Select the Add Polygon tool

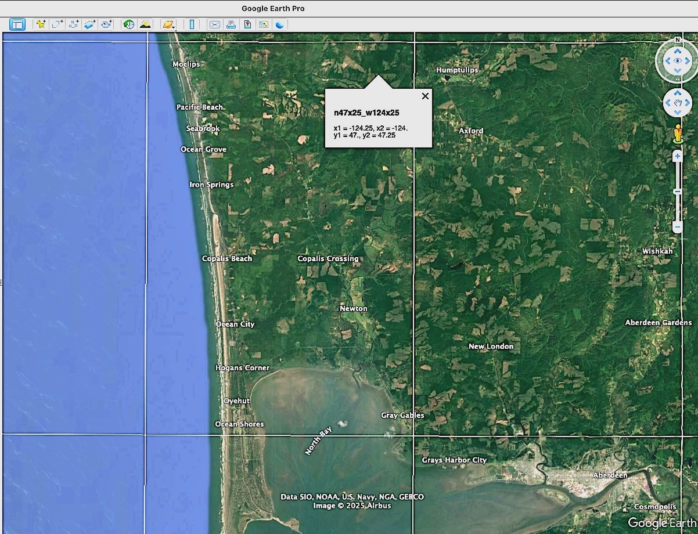click(x=57, y=24)
